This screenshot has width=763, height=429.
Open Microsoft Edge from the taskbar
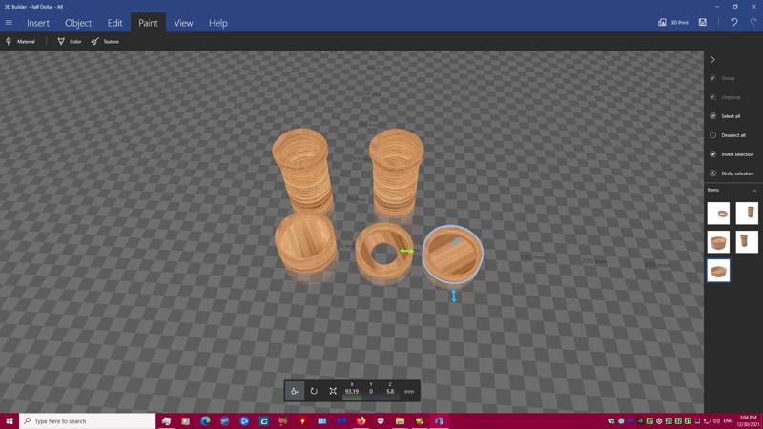click(x=205, y=421)
